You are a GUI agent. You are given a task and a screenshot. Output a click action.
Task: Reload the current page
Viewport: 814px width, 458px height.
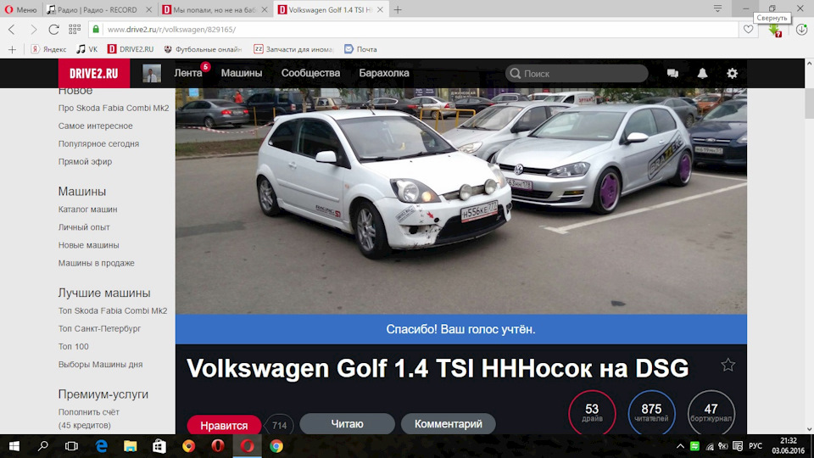(53, 30)
